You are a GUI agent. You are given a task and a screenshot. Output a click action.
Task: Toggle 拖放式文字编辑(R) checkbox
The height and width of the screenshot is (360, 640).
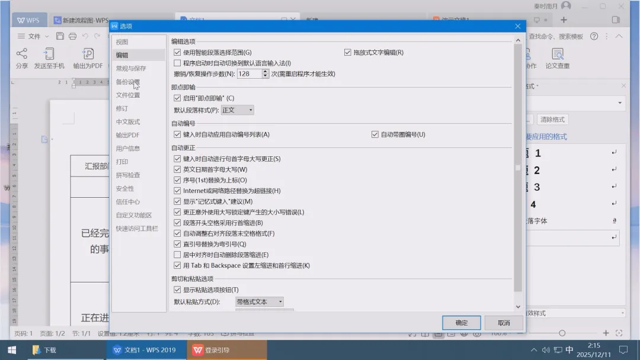(347, 52)
